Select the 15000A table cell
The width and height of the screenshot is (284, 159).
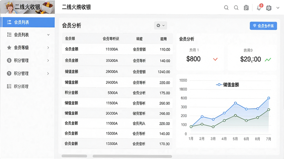(x=112, y=134)
